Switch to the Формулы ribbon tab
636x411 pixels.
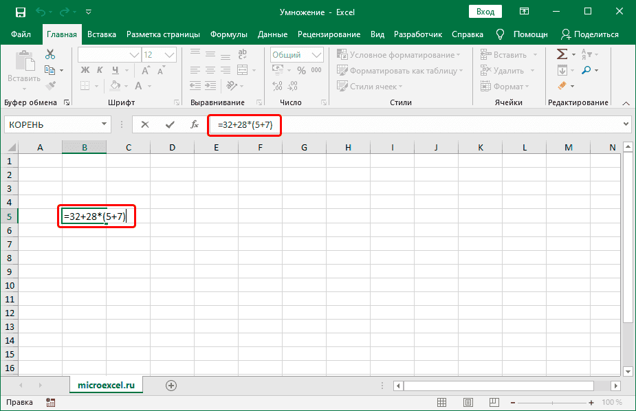click(x=229, y=34)
